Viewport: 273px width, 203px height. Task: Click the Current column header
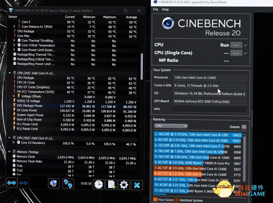click(x=70, y=17)
